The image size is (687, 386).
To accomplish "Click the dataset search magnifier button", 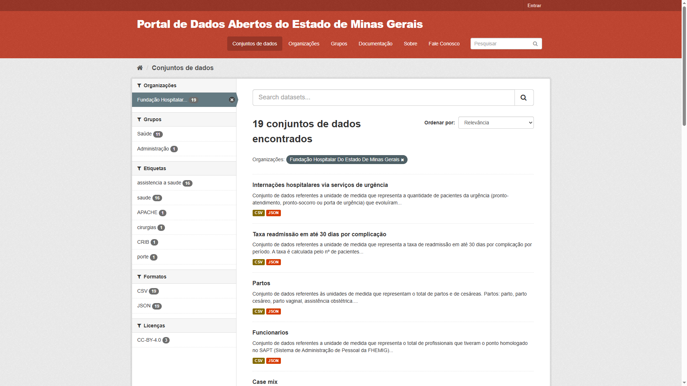I will [524, 98].
